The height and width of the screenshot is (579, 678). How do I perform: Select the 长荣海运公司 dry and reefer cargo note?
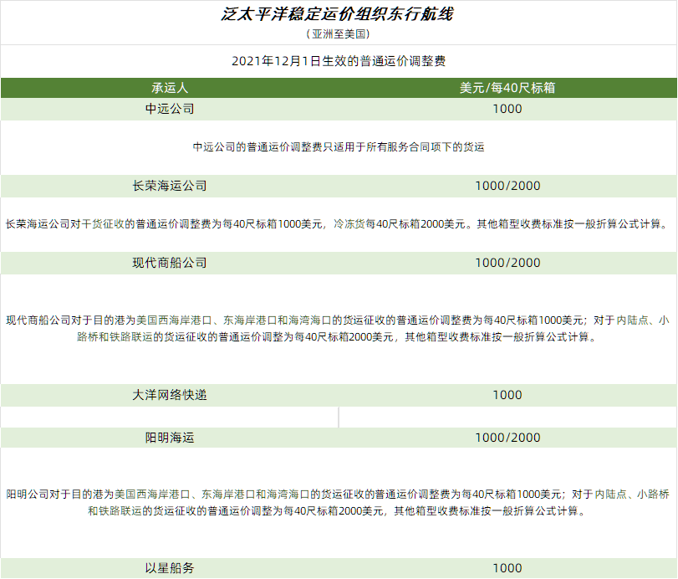339,224
